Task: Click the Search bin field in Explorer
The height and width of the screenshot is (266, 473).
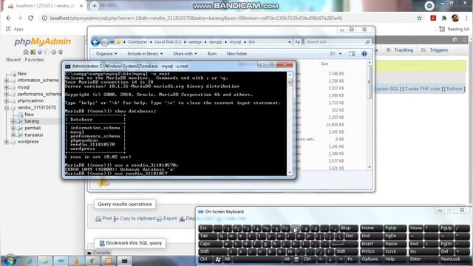Action: click(337, 42)
